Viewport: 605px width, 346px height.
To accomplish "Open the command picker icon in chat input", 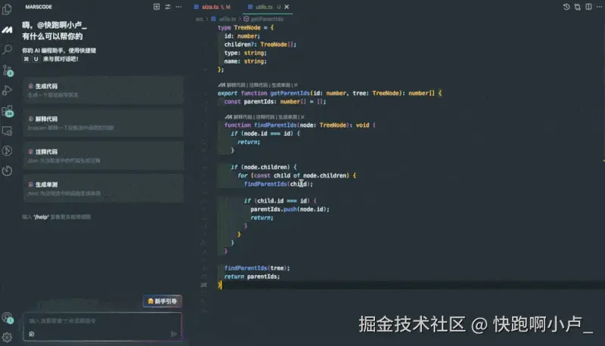I will (x=32, y=334).
